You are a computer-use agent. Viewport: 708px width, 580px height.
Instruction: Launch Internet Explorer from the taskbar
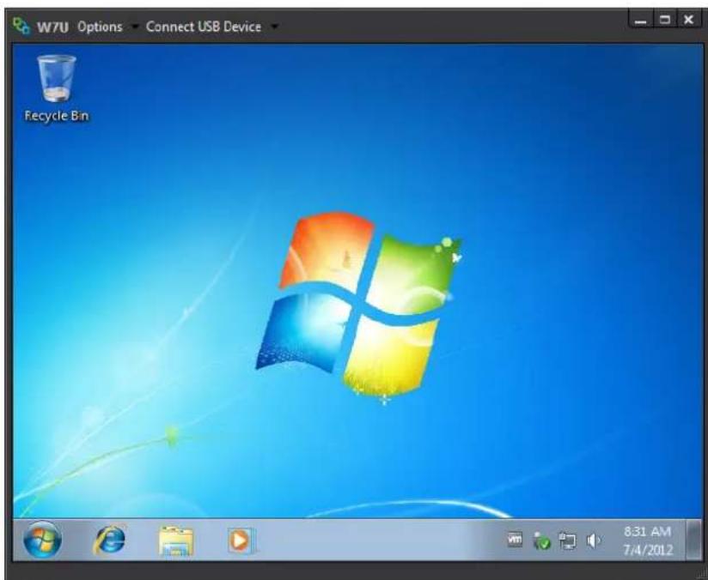[x=109, y=540]
